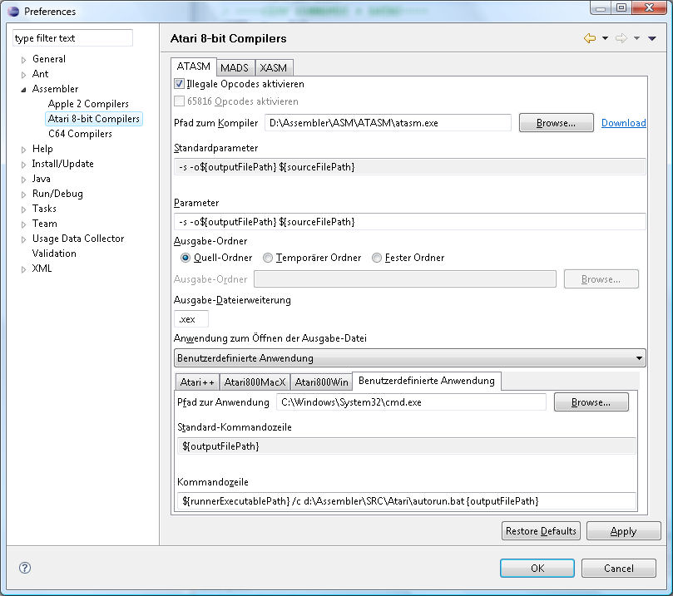Switch to the MADS tab
The image size is (673, 596).
pos(235,68)
